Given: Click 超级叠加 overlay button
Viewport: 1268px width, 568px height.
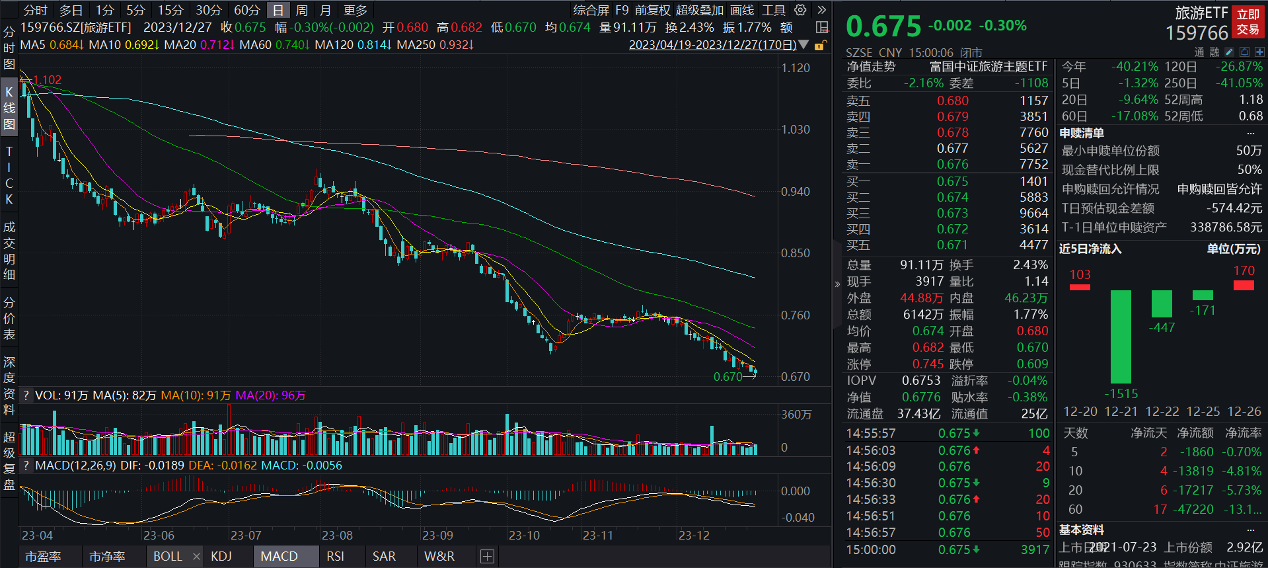Looking at the screenshot, I should 700,10.
